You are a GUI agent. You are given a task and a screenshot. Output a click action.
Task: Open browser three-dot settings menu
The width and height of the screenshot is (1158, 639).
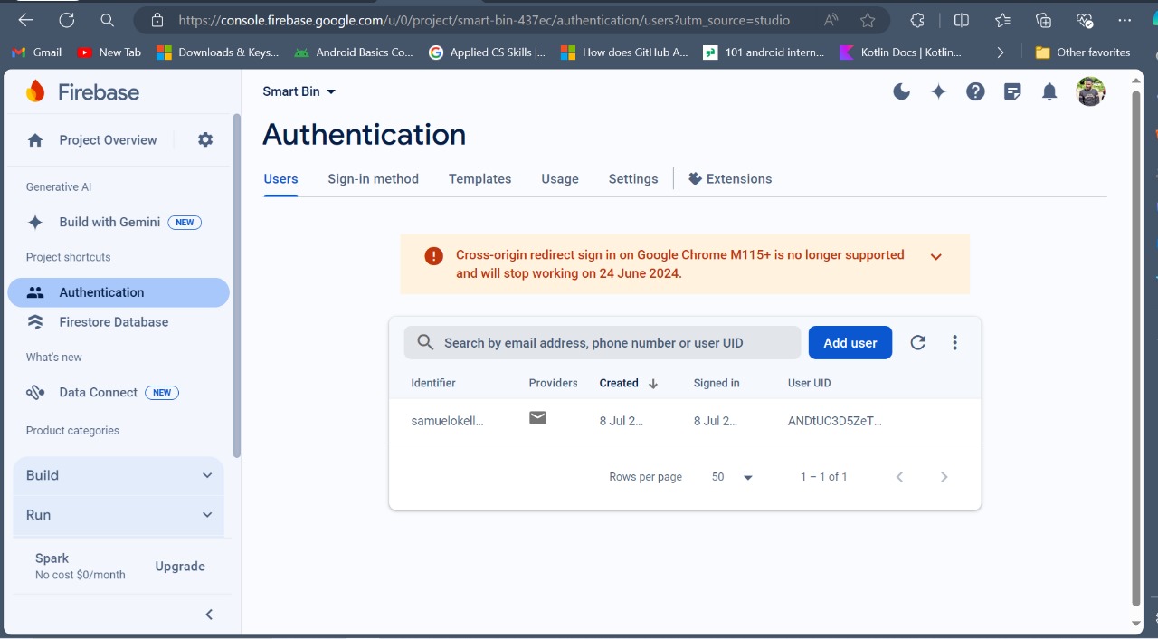(1125, 20)
